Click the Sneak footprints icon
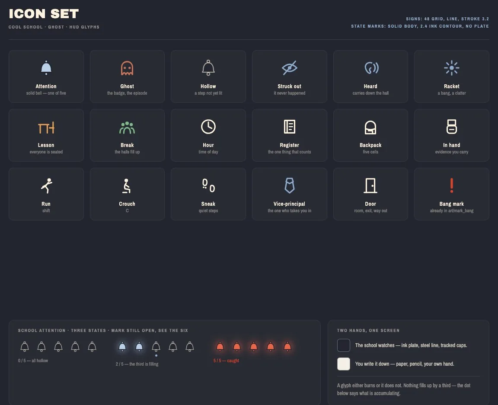Screen dimensions: 498x405 coord(208,185)
